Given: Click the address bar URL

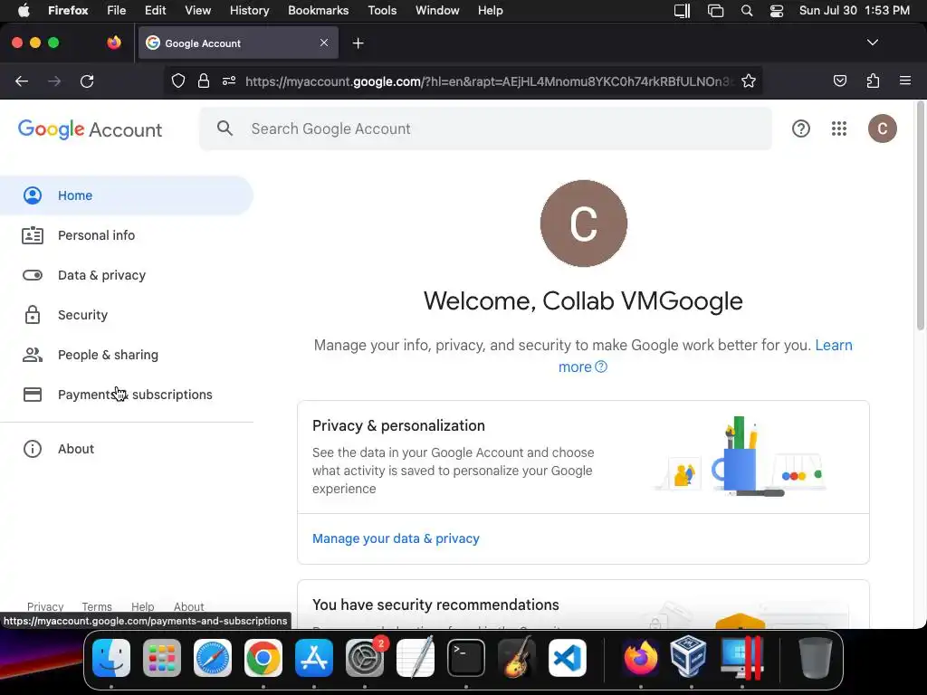Looking at the screenshot, I should pyautogui.click(x=489, y=81).
